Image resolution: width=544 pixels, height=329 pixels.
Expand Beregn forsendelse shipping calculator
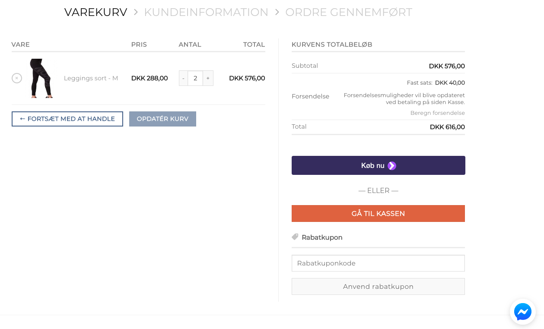437,113
